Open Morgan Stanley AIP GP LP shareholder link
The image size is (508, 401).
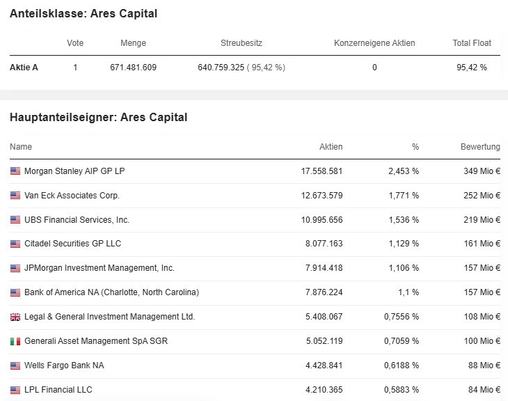(74, 171)
